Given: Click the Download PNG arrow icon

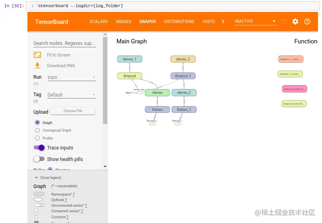Looking at the screenshot, I should [37, 66].
